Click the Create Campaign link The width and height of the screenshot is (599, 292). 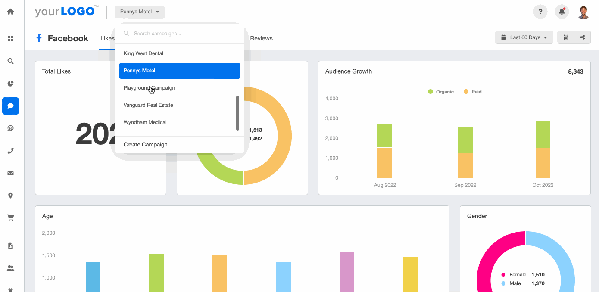[145, 144]
